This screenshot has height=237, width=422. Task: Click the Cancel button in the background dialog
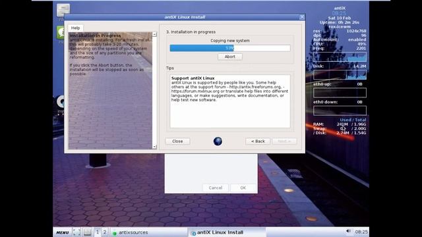pos(216,188)
